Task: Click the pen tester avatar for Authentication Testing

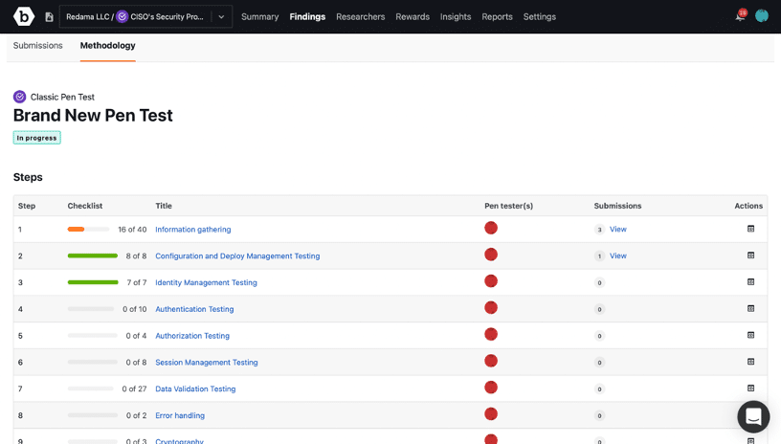Action: pyautogui.click(x=491, y=308)
